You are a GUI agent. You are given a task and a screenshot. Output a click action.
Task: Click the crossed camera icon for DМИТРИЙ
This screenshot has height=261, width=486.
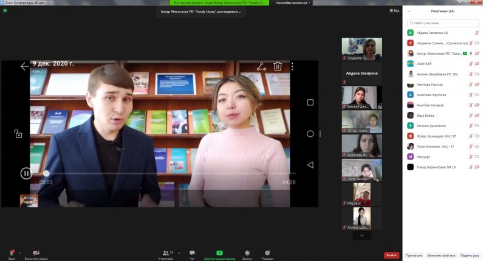click(x=477, y=64)
